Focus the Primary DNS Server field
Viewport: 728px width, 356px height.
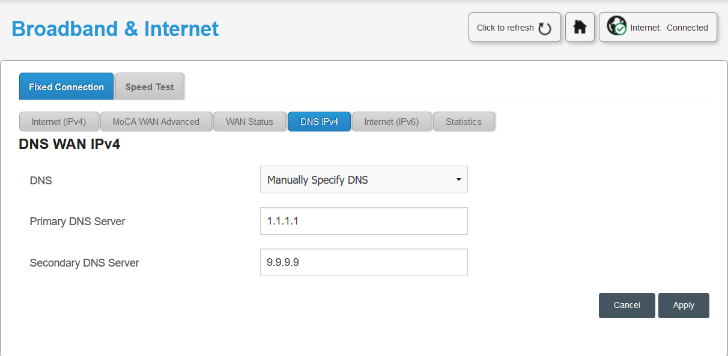tap(364, 221)
